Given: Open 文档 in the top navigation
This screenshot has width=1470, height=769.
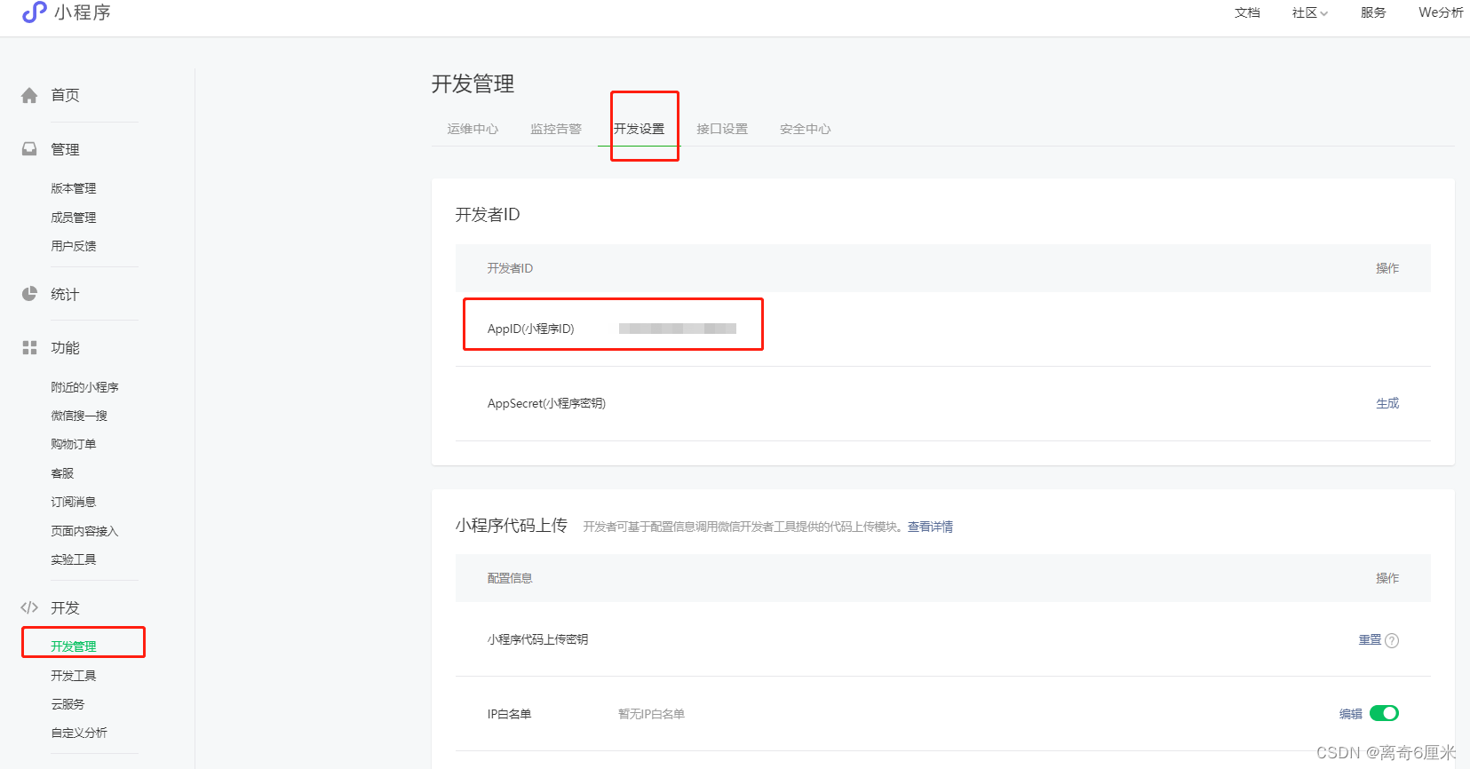Looking at the screenshot, I should click(1247, 12).
